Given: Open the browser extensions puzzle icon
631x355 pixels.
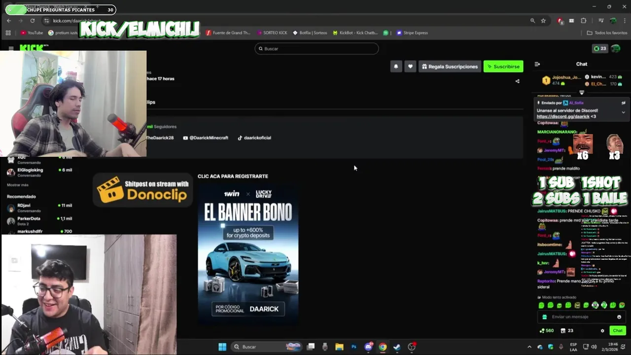Looking at the screenshot, I should pos(584,21).
